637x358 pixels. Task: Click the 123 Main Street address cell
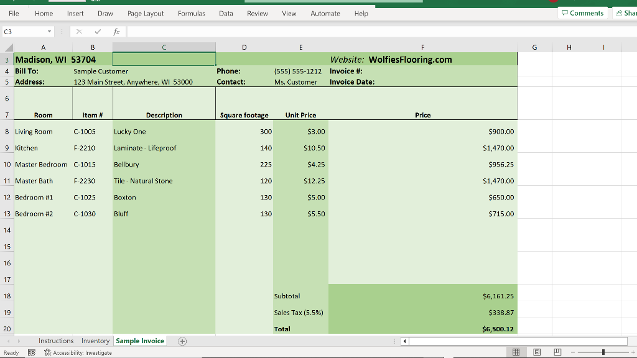(133, 82)
